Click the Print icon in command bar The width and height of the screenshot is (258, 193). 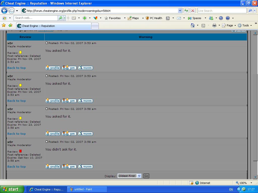pyautogui.click(x=214, y=25)
